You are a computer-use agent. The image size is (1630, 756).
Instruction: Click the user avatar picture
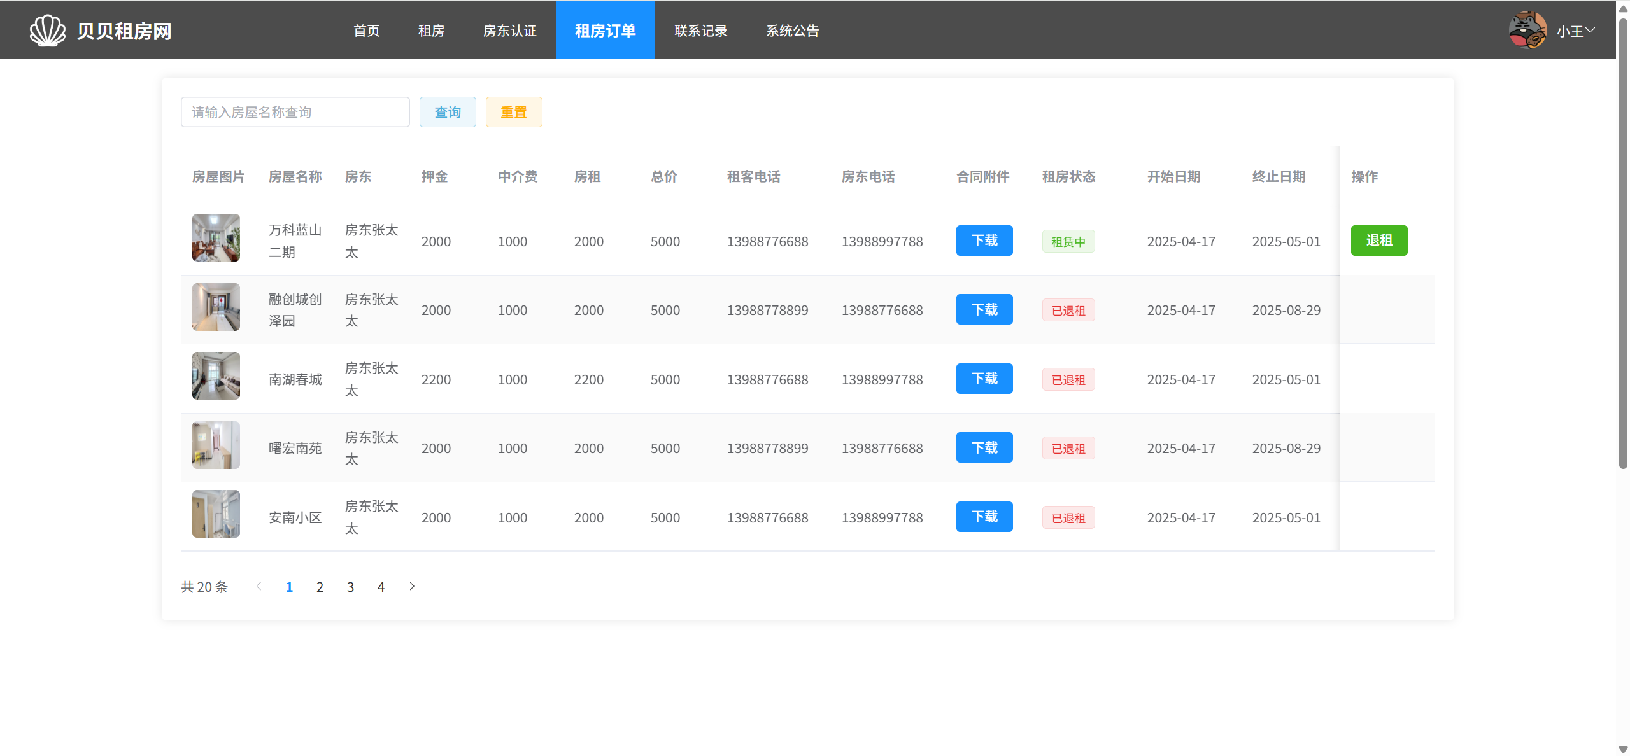click(x=1527, y=31)
